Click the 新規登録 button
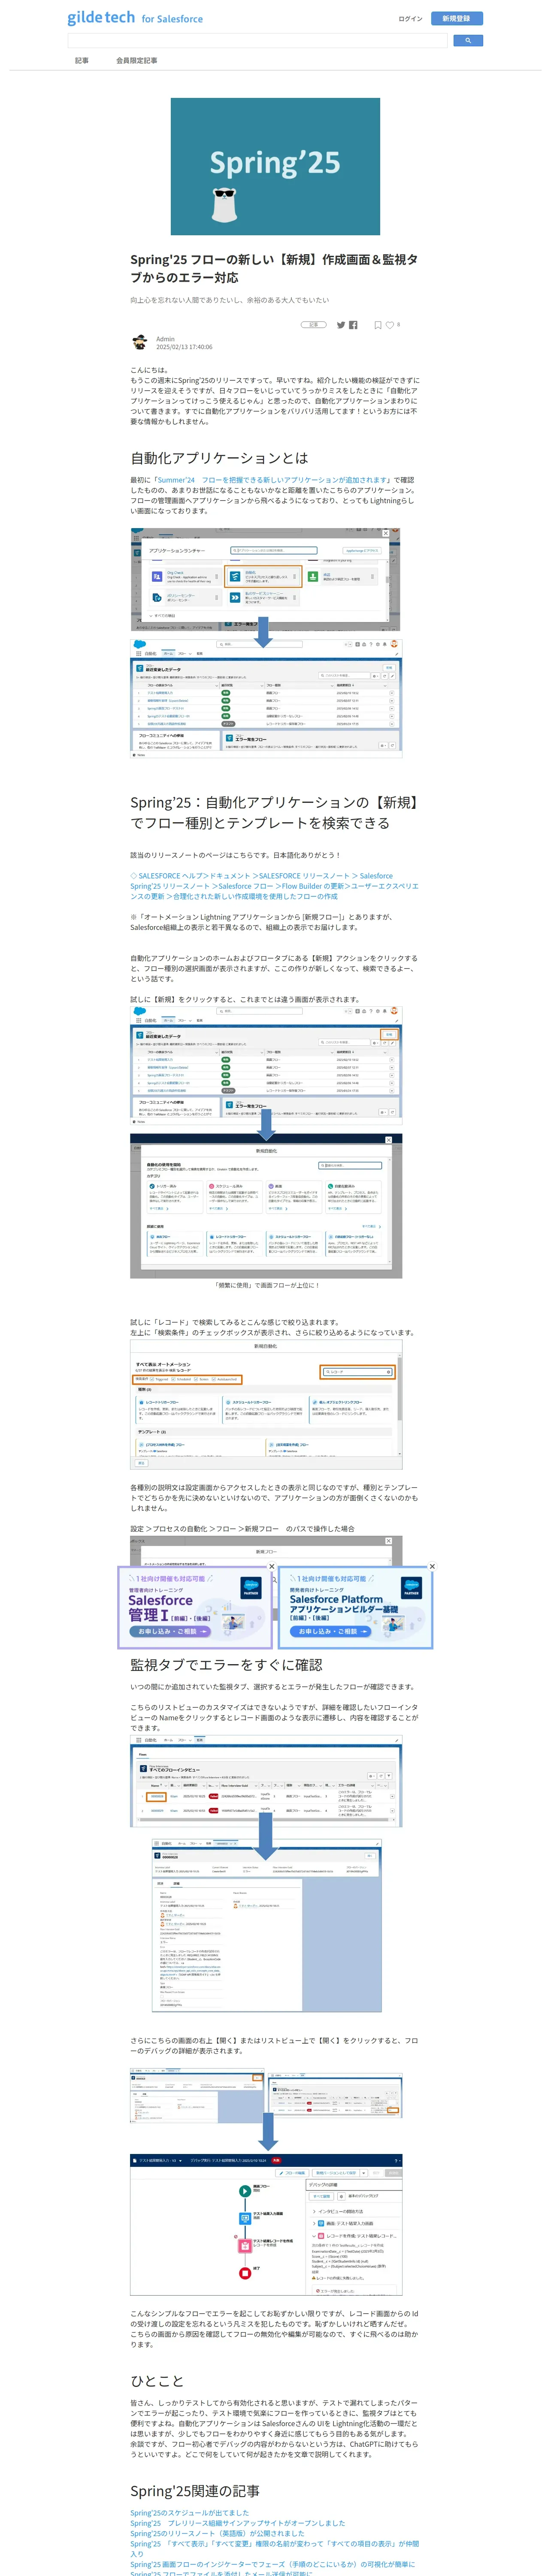Image resolution: width=551 pixels, height=2576 pixels. [456, 19]
